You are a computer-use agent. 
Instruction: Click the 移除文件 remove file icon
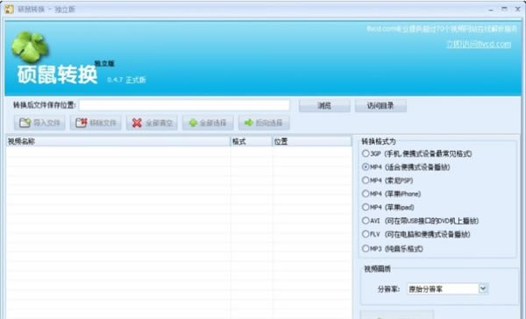[x=82, y=123]
